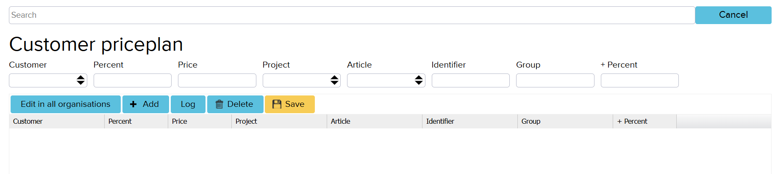Viewport: 775px width, 174px height.
Task: Click the plus icon on Add button
Action: point(133,104)
